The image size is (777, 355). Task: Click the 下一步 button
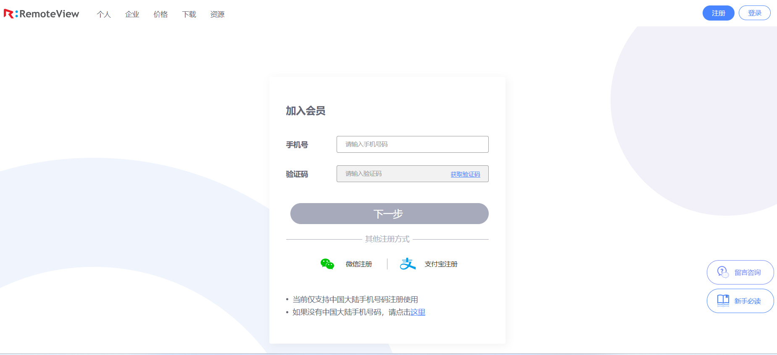(389, 214)
